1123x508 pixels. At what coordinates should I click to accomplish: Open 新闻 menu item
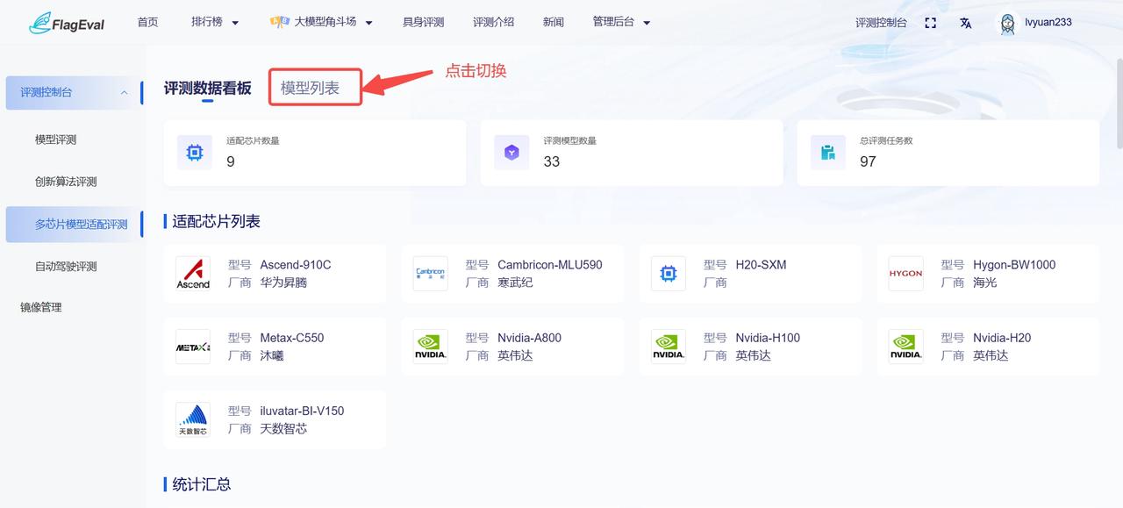pyautogui.click(x=554, y=22)
